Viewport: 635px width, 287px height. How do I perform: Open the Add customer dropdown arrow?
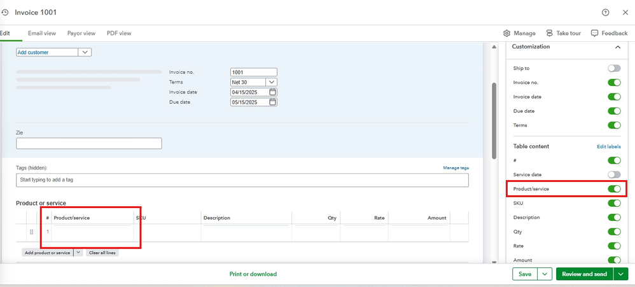(x=85, y=52)
